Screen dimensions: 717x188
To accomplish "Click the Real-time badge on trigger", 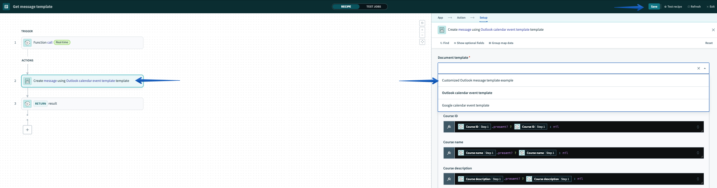I will [x=62, y=42].
